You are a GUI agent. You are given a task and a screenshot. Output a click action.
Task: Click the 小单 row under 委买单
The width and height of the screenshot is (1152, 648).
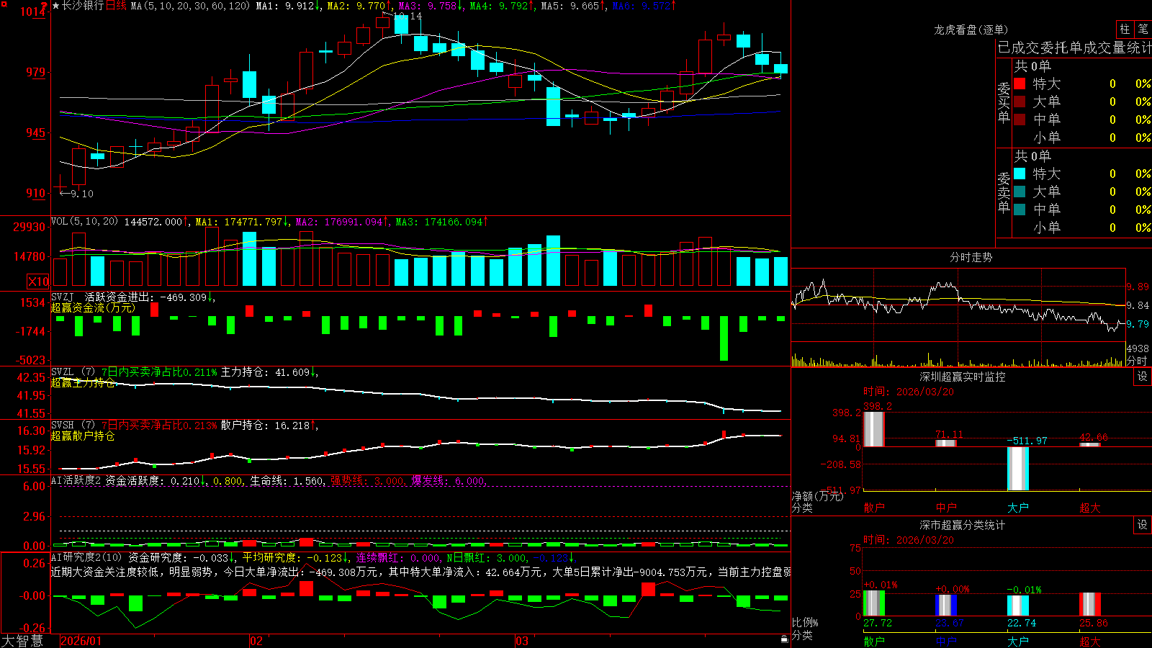point(1082,138)
